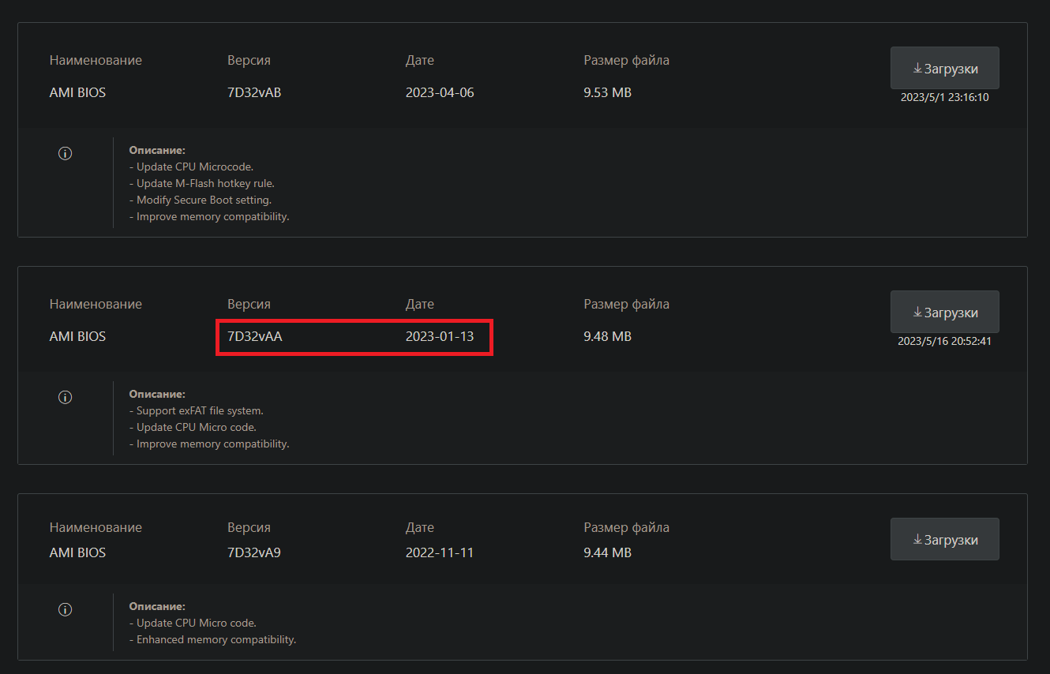The height and width of the screenshot is (674, 1050).
Task: Click the date 2023-04-06
Action: tap(440, 92)
